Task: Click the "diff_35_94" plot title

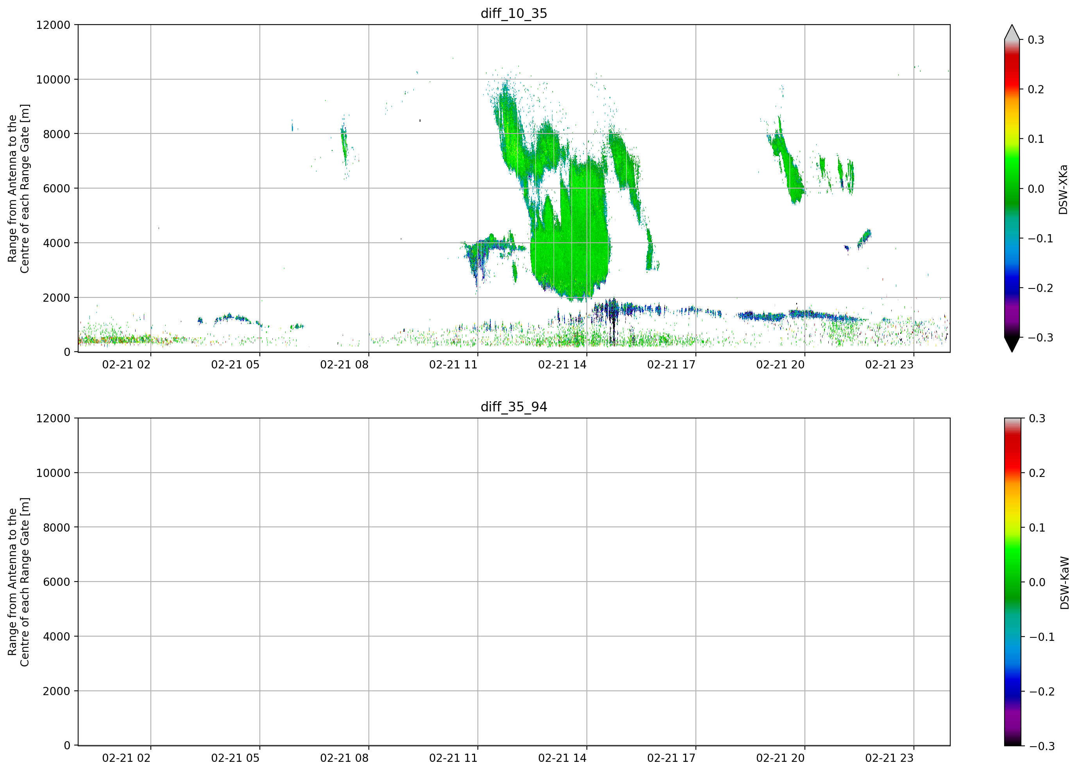Action: [x=514, y=407]
